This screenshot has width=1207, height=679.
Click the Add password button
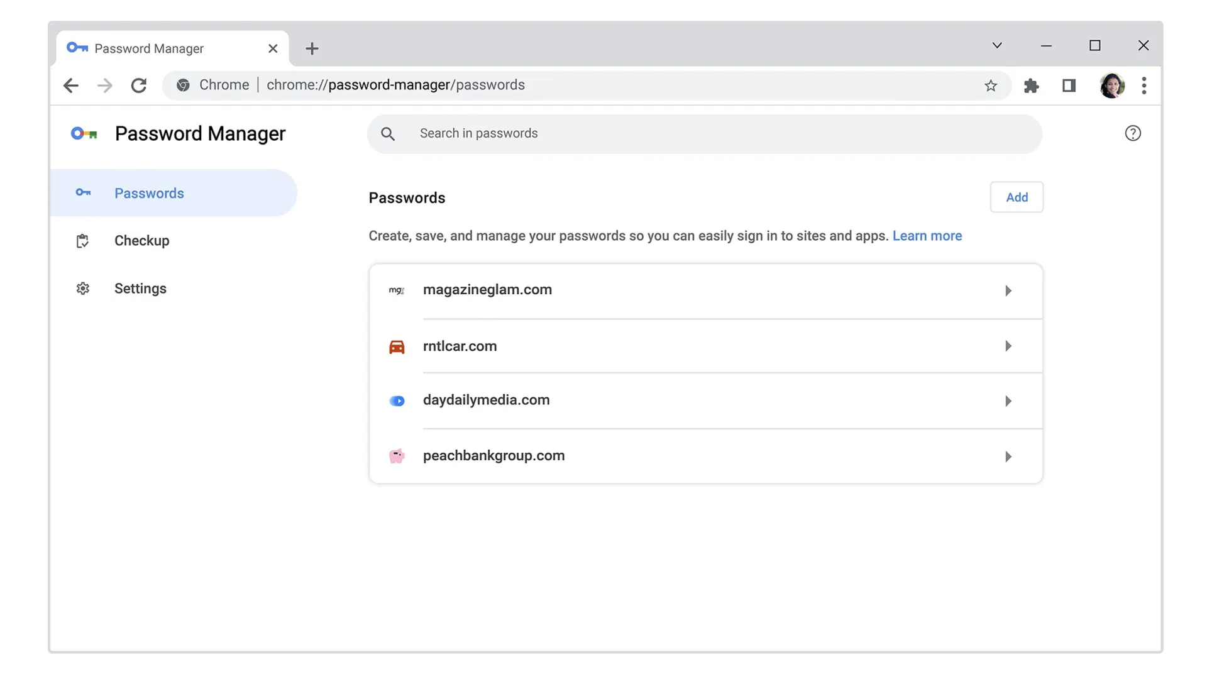(x=1017, y=197)
